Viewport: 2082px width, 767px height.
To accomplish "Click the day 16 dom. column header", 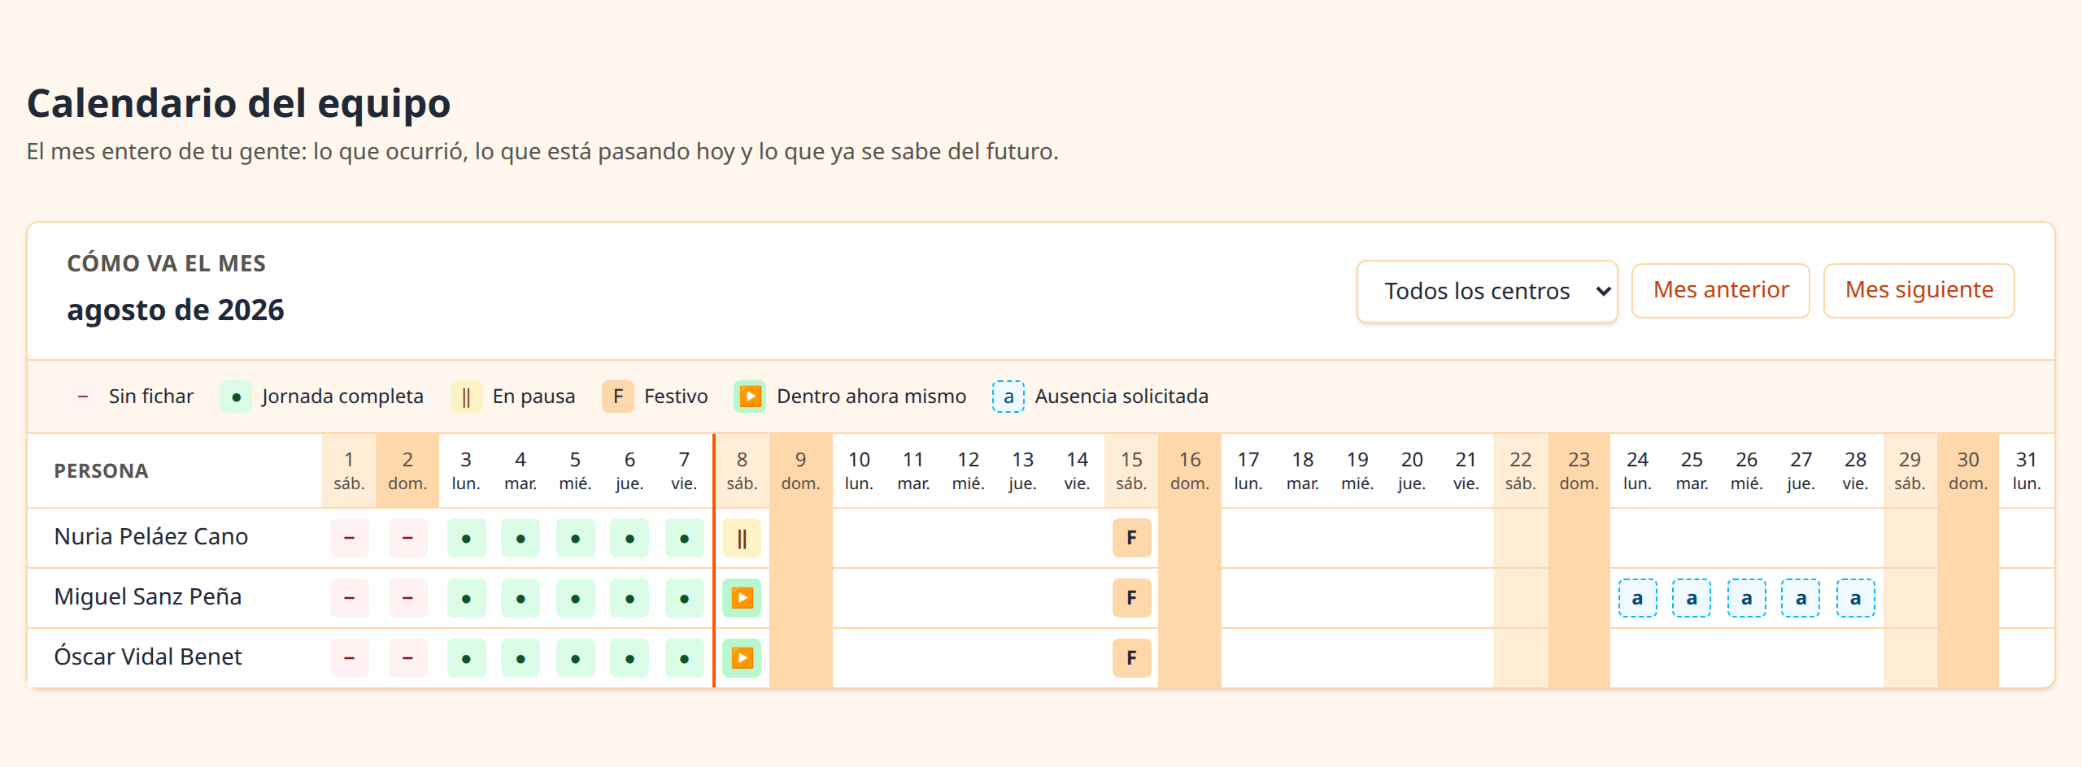I will (x=1190, y=470).
